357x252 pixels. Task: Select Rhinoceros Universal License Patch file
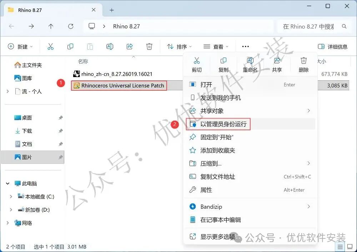point(119,86)
